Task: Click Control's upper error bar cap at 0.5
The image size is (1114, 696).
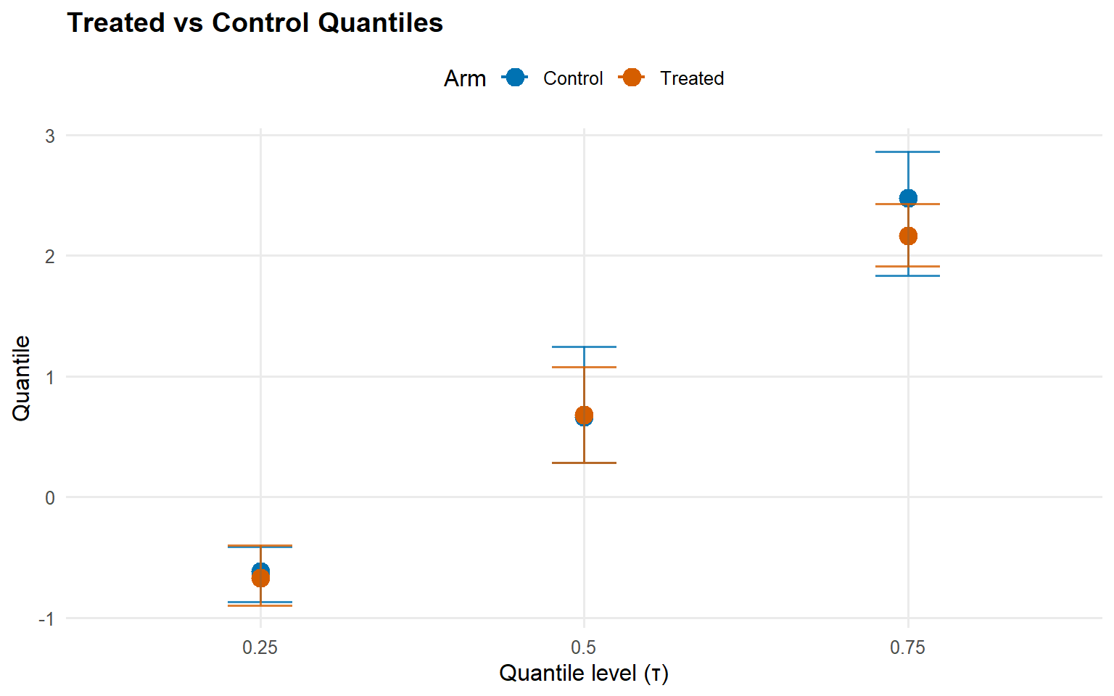Action: click(x=584, y=347)
